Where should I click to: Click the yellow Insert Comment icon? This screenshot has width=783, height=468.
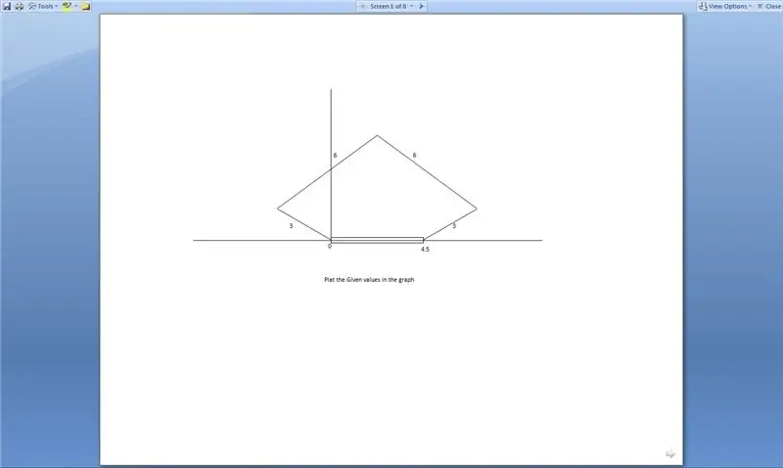(86, 7)
